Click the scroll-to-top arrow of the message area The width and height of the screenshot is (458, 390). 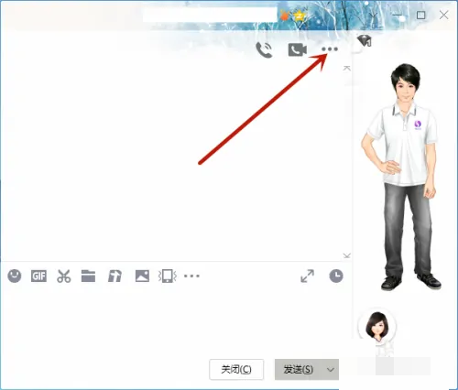tap(346, 68)
